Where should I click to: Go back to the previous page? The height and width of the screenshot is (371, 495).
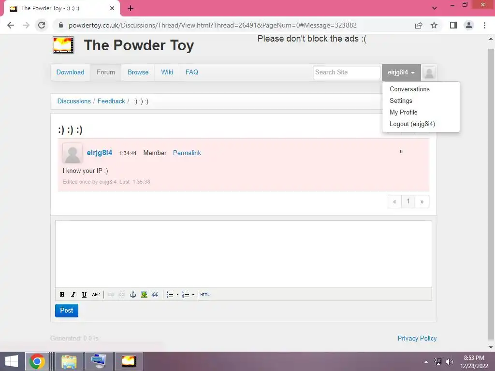point(11,25)
